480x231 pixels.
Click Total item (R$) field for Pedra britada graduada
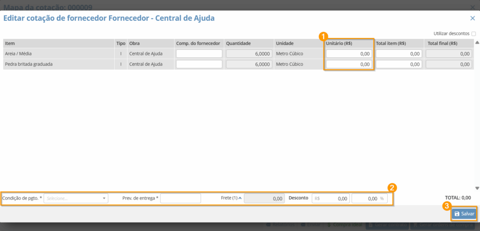(398, 64)
